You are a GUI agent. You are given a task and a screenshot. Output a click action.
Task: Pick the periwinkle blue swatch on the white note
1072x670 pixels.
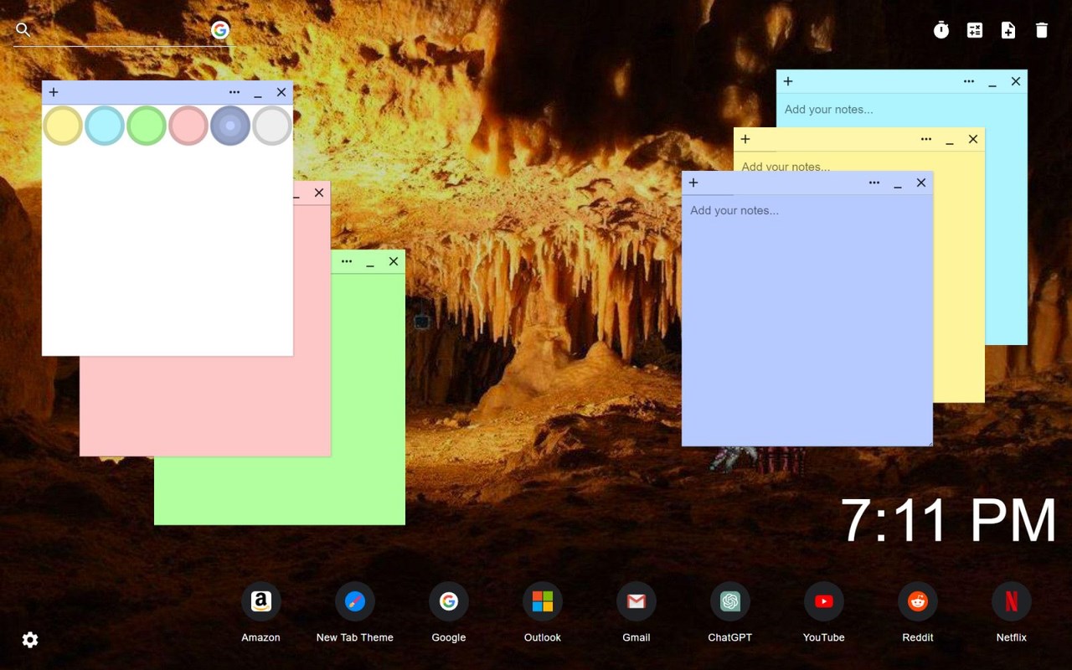tap(230, 126)
